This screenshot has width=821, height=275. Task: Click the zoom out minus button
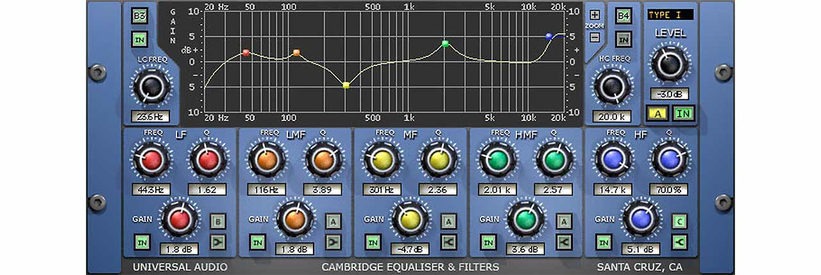[595, 37]
